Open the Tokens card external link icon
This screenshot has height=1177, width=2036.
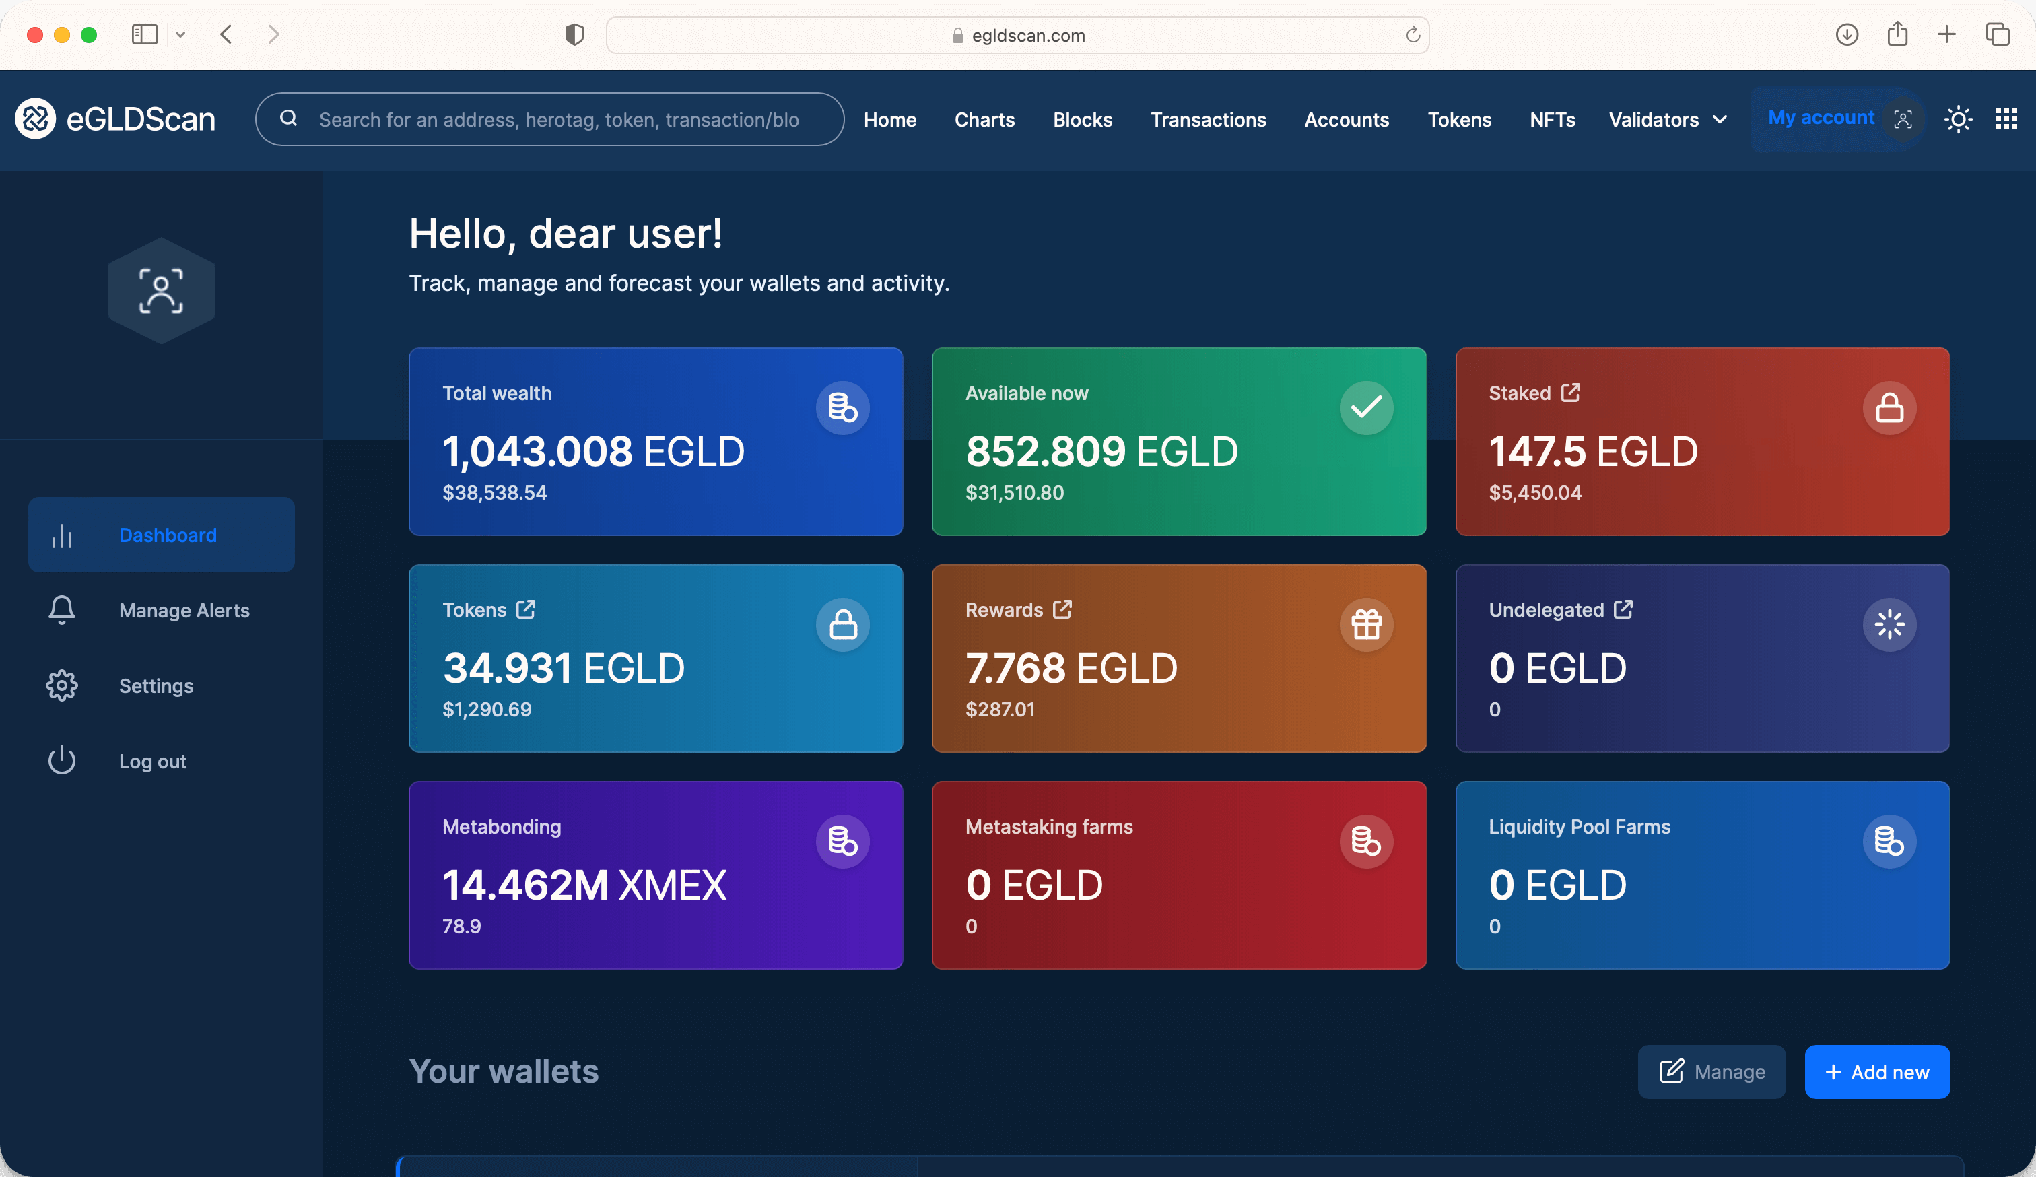pos(526,609)
